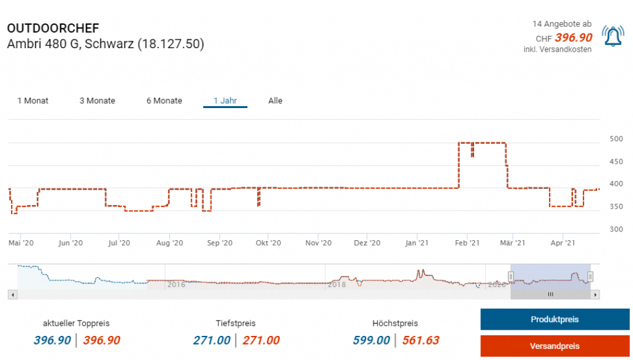Click the 2016 region in the navigator
The height and width of the screenshot is (360, 633).
(x=176, y=284)
